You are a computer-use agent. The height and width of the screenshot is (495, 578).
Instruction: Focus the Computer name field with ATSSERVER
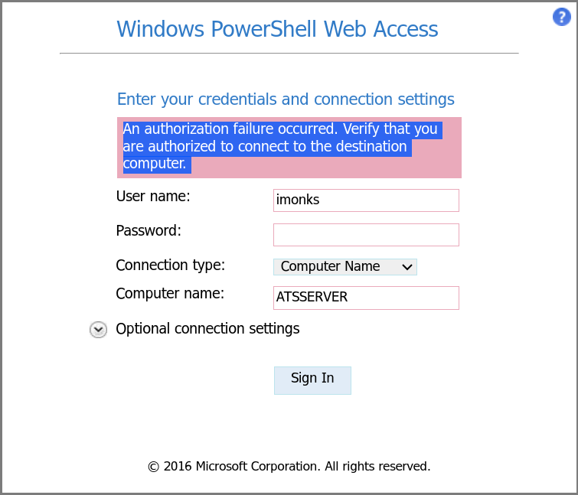tap(366, 298)
